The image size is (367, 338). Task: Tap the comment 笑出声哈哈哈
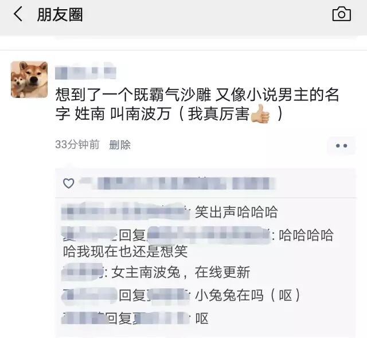(x=236, y=212)
